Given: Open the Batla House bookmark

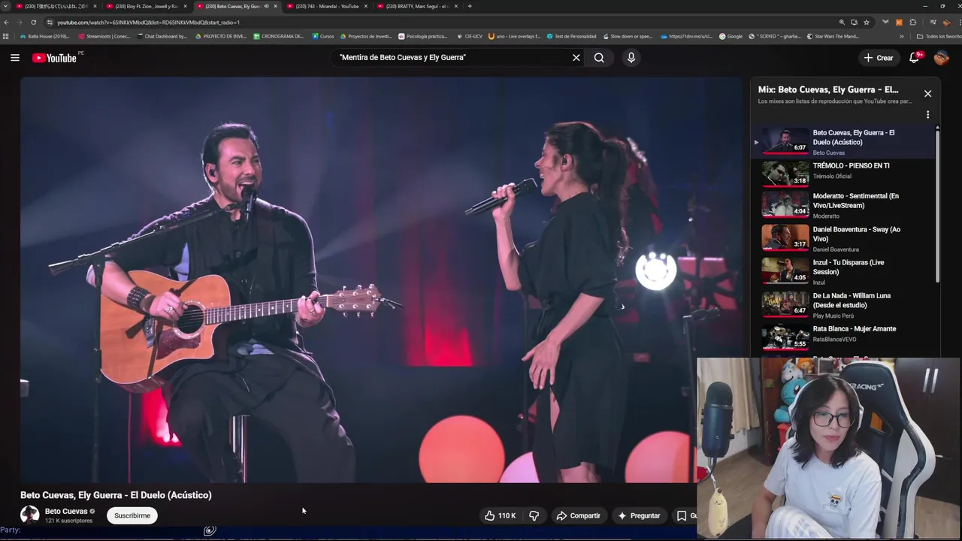Looking at the screenshot, I should [44, 36].
